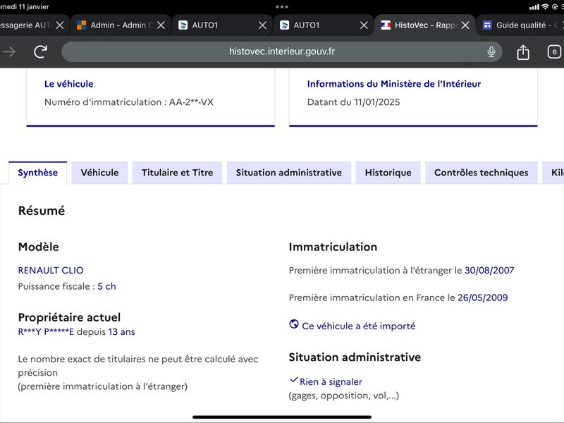Close the second AUTO1 tab
This screenshot has height=423, width=564.
[364, 25]
